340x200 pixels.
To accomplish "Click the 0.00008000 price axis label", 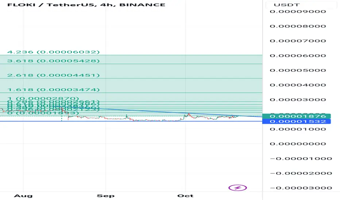I will (x=298, y=26).
